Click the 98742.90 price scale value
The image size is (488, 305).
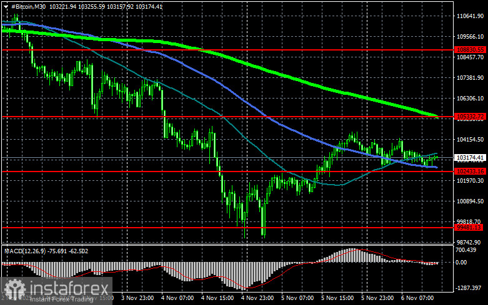(x=469, y=242)
